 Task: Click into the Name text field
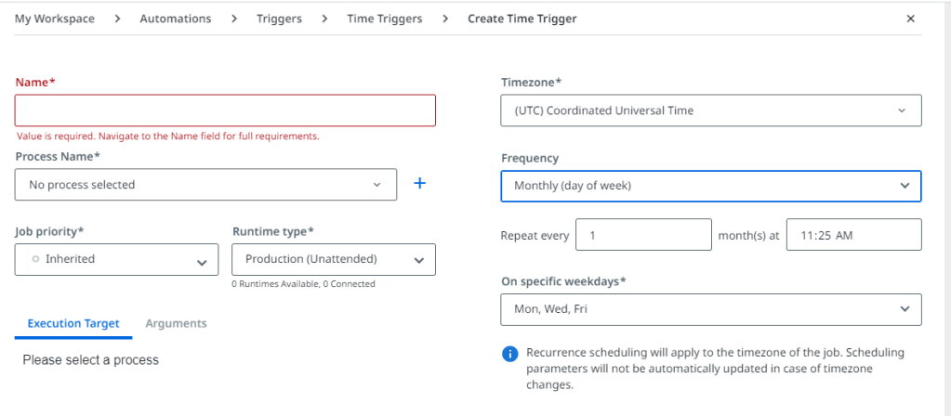click(225, 110)
